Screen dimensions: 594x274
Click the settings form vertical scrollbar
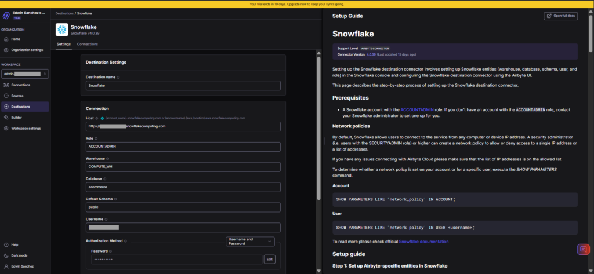point(318,129)
